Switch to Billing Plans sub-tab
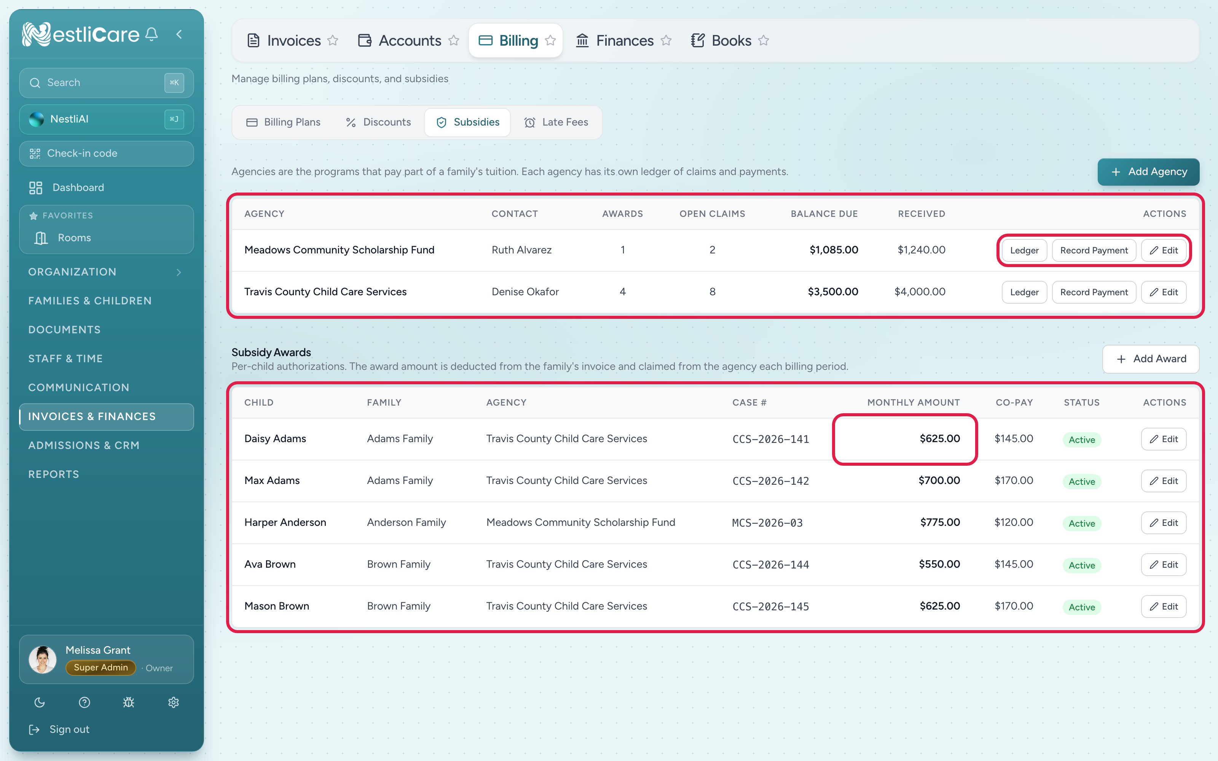The height and width of the screenshot is (761, 1218). pyautogui.click(x=283, y=122)
